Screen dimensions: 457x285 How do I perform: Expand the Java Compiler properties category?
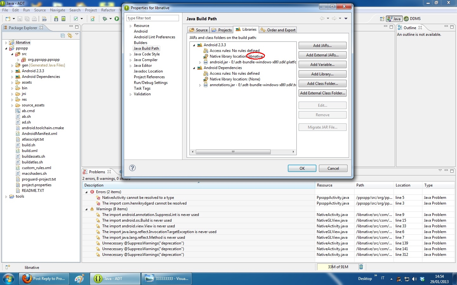[x=130, y=60]
